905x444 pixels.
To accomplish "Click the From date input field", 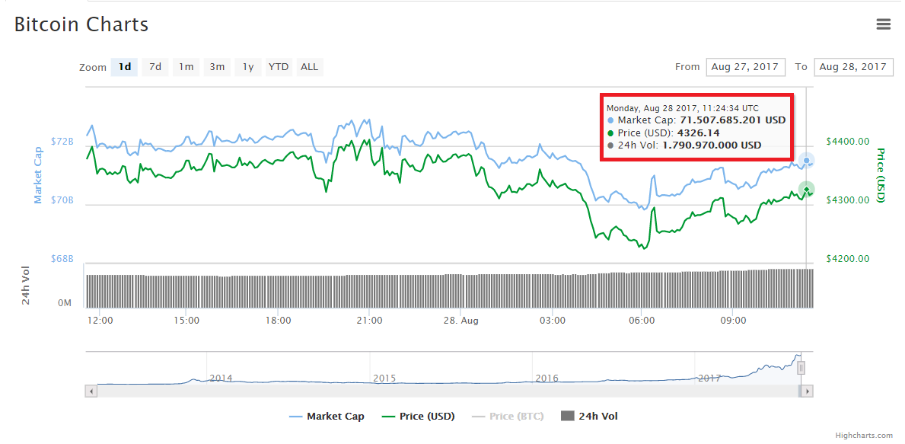I will pyautogui.click(x=745, y=67).
